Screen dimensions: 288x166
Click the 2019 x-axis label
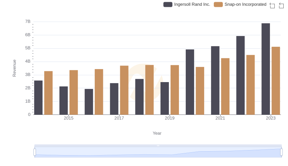(170, 118)
